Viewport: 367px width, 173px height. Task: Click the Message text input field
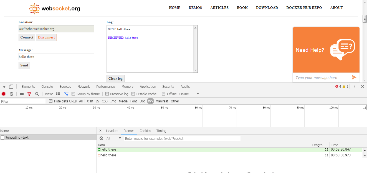click(x=56, y=57)
